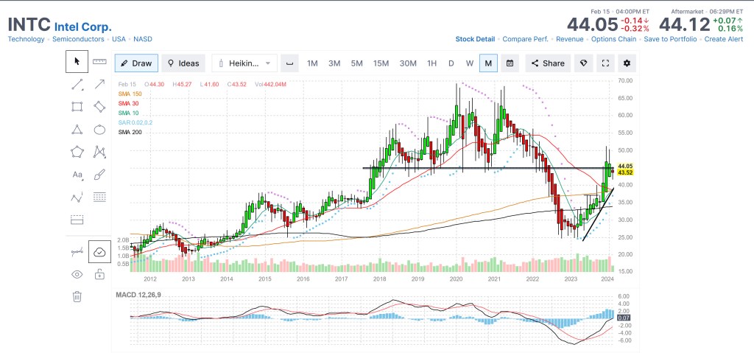Viewport: 754px width, 353px height.
Task: Switch to the weekly W timeframe
Action: click(x=469, y=63)
